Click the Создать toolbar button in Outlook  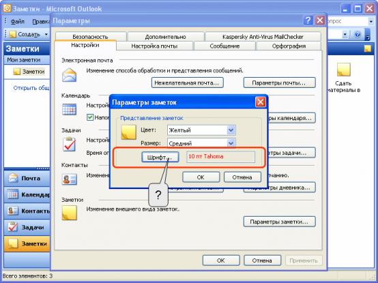25,35
